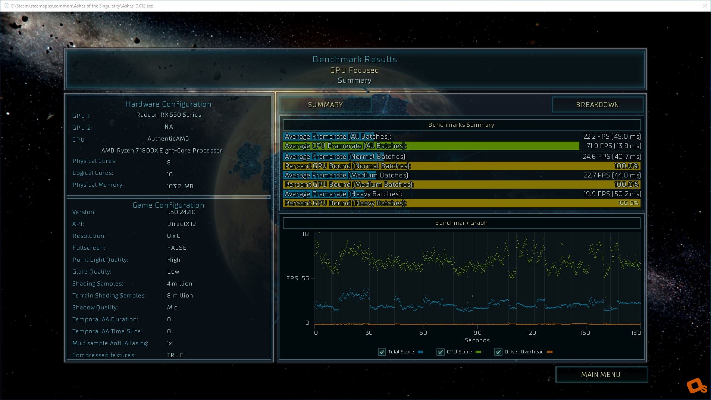This screenshot has width=711, height=400.
Task: Click Average Framerate (Normal Batches) row
Action: (462, 157)
